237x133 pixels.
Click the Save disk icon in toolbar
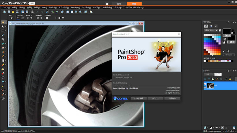pos(22,12)
